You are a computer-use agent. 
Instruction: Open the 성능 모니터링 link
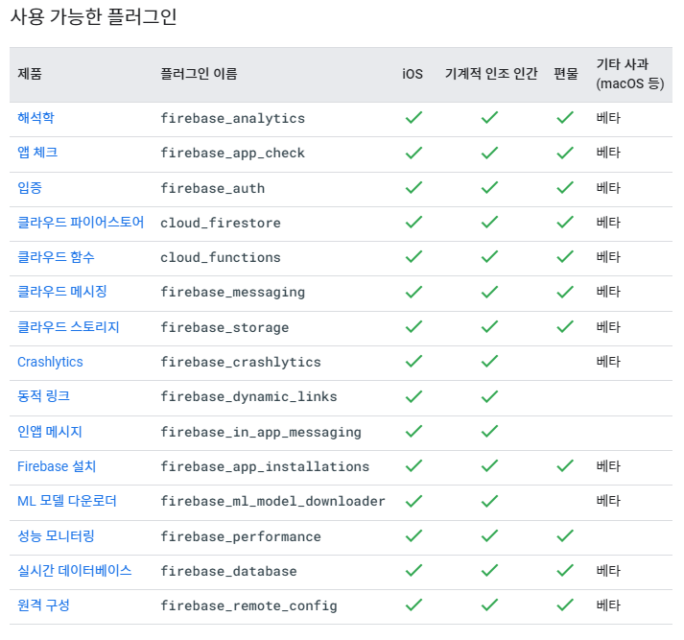pos(56,536)
